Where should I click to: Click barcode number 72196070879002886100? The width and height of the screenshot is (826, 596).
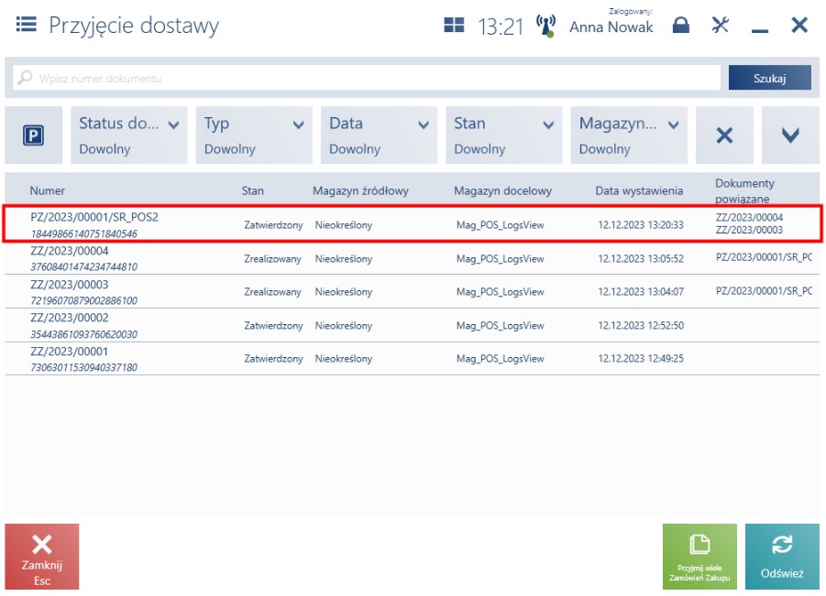(x=83, y=300)
